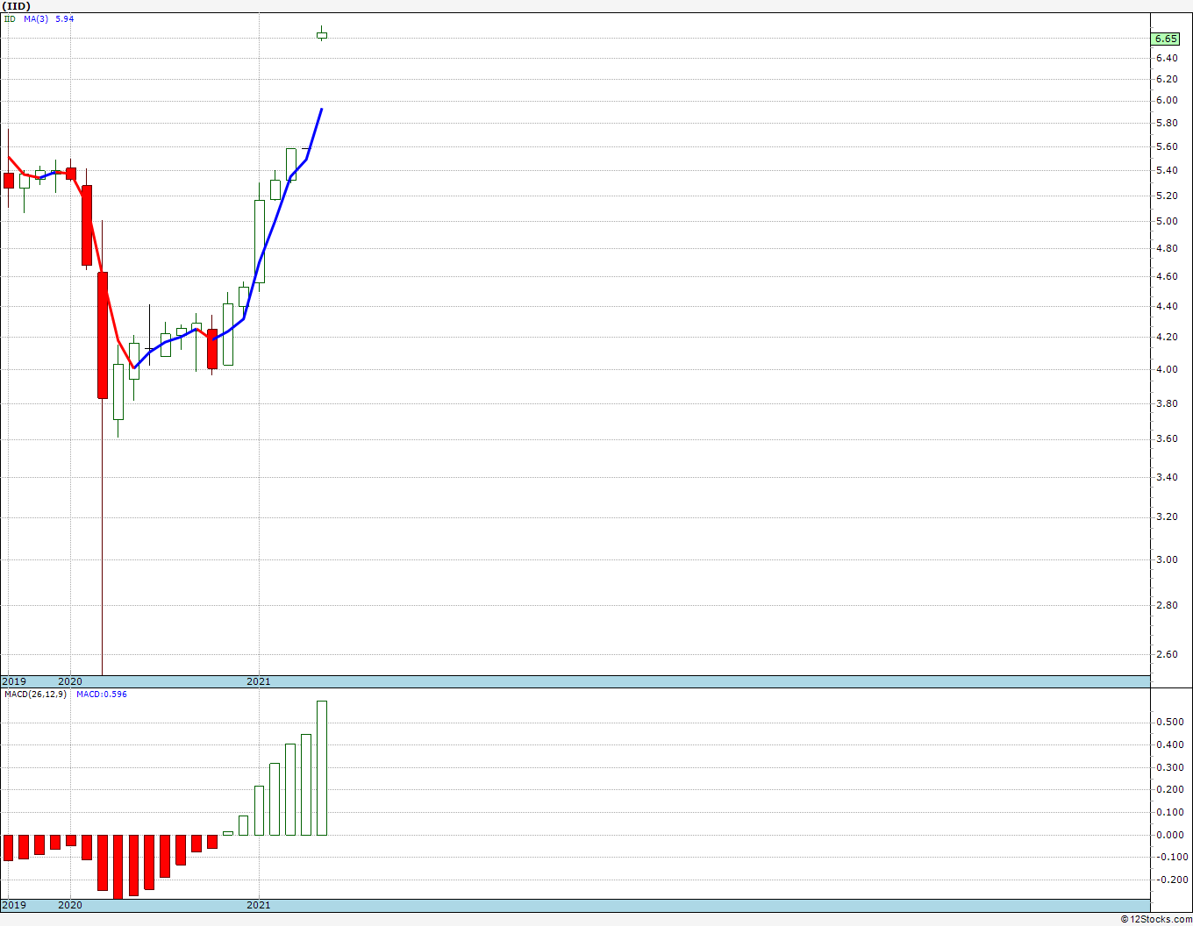This screenshot has width=1193, height=926.
Task: Click the 3.00 price axis label
Action: (x=1167, y=560)
